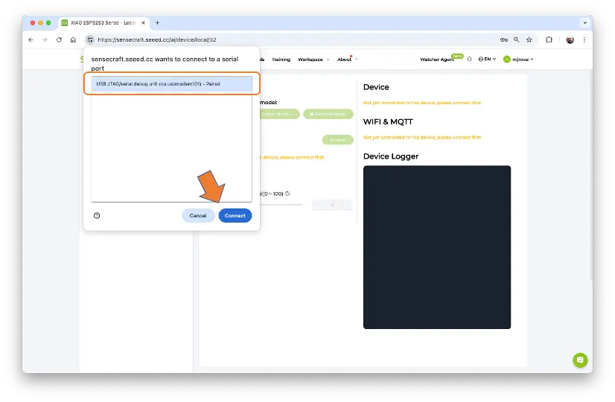Open the EN language dropdown
This screenshot has width=615, height=402.
click(x=488, y=59)
